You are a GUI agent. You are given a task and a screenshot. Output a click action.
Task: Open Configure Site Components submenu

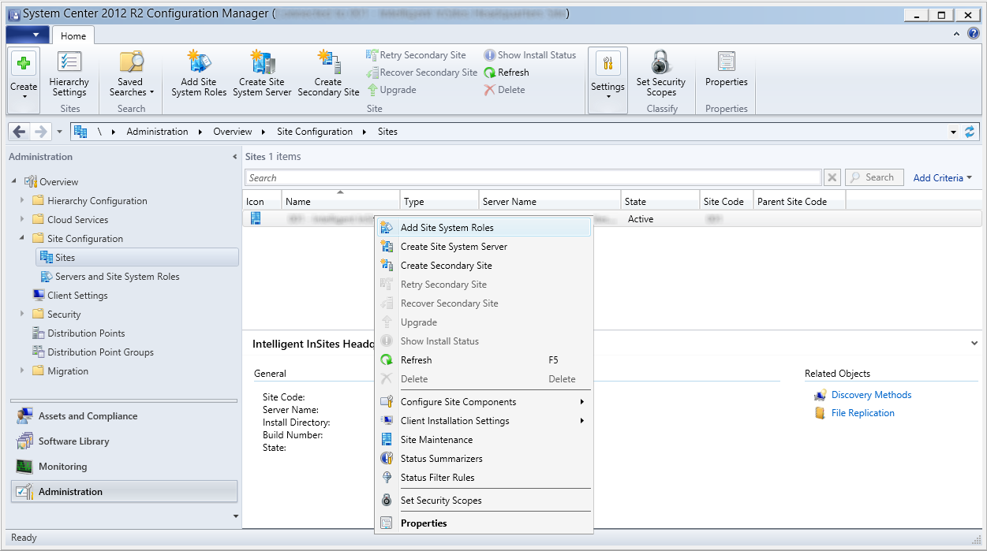tap(483, 402)
